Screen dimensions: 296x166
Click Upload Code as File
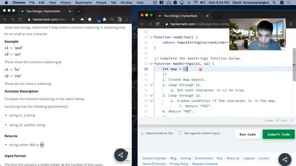pyautogui.click(x=157, y=133)
